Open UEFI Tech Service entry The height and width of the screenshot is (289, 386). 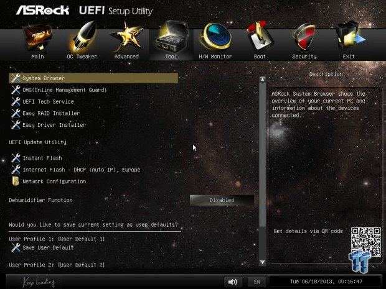(x=49, y=101)
